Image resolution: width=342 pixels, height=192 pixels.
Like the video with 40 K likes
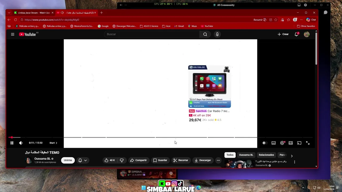[110, 160]
